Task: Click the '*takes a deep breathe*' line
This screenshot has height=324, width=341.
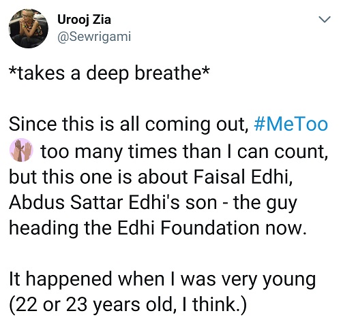Action: [x=108, y=74]
